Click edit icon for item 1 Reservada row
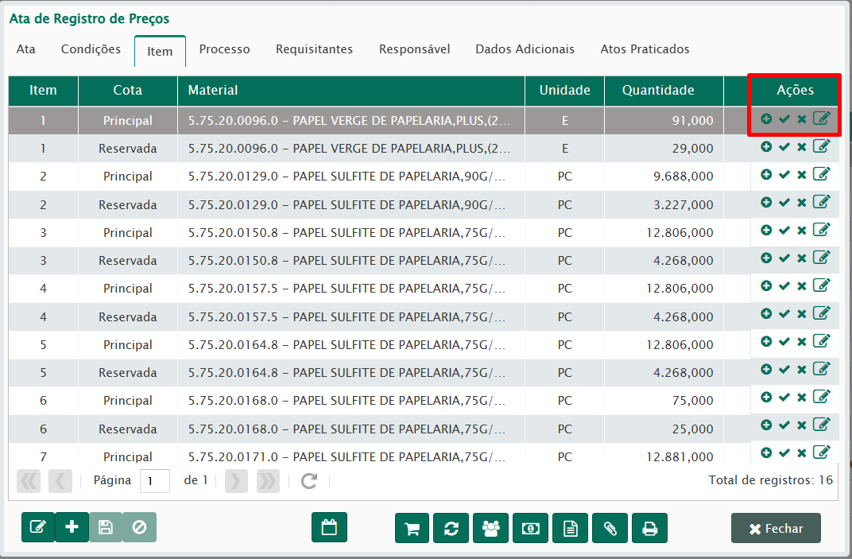Image resolution: width=852 pixels, height=559 pixels. click(x=821, y=146)
